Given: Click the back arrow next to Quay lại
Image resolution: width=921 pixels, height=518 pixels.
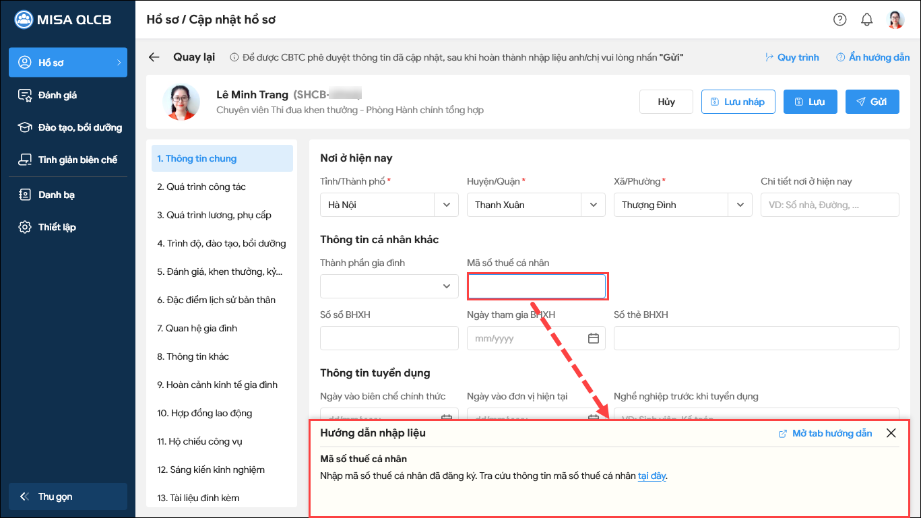Looking at the screenshot, I should click(154, 57).
